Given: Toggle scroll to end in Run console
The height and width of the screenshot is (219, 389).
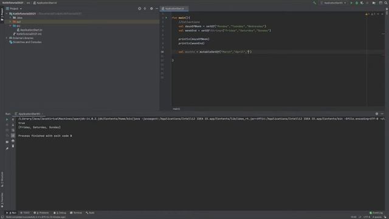Looking at the screenshot, I should click(13, 136).
